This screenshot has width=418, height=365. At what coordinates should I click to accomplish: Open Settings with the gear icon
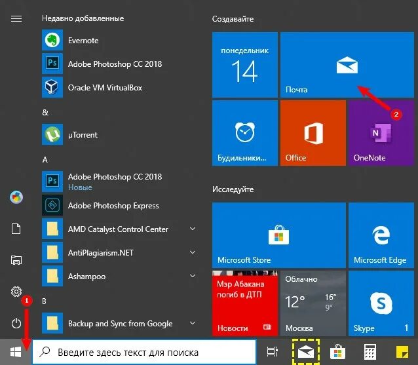click(x=16, y=292)
